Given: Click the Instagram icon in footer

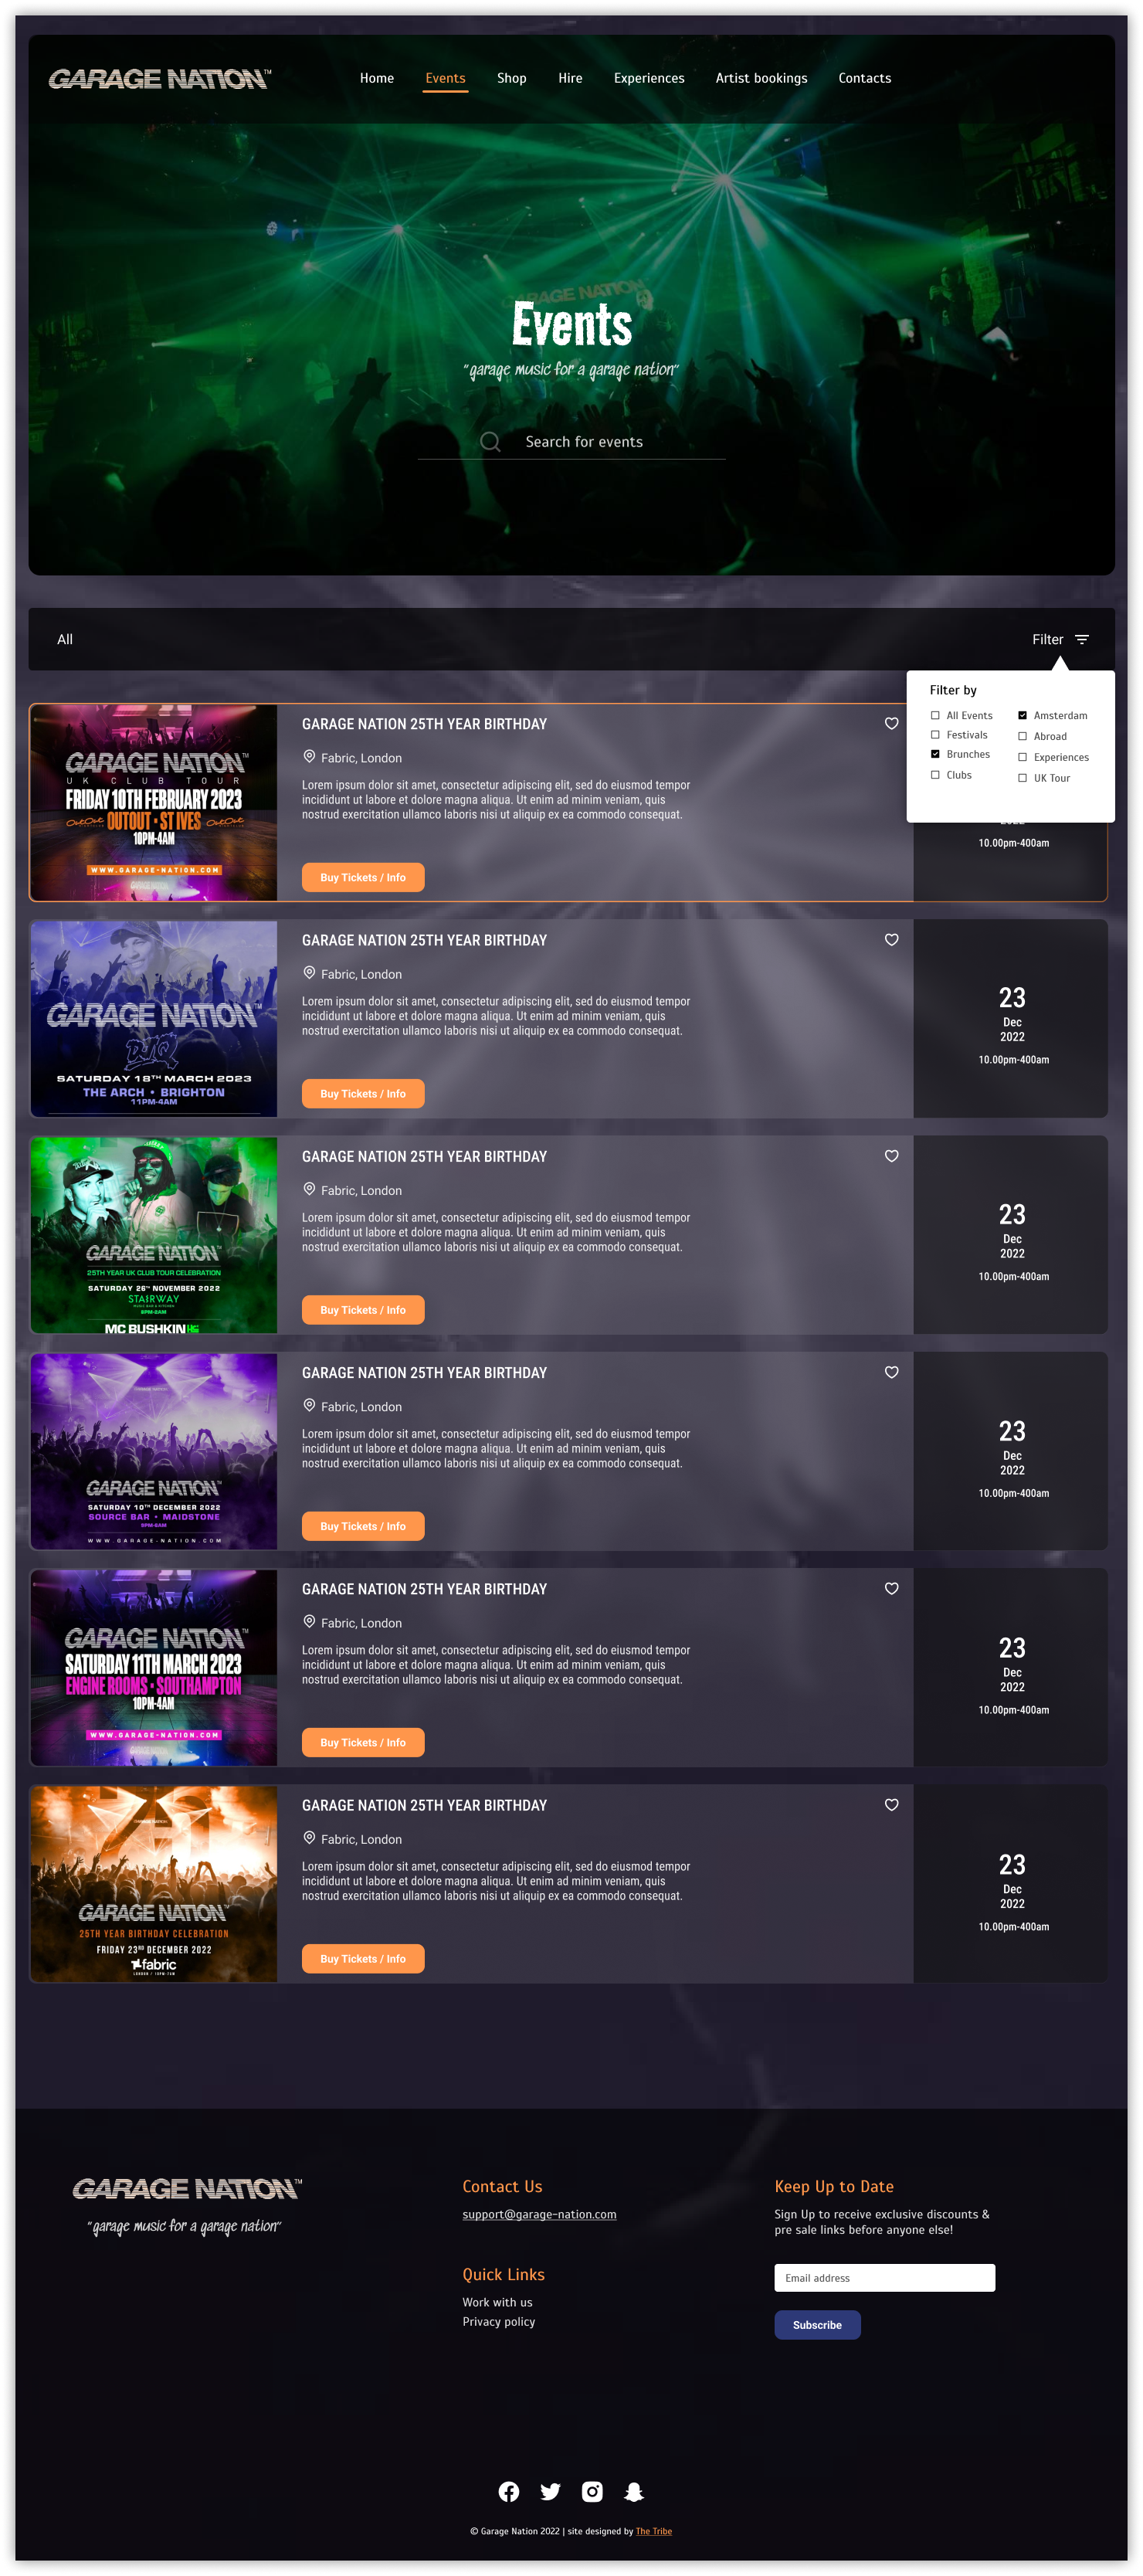Looking at the screenshot, I should pos(592,2491).
